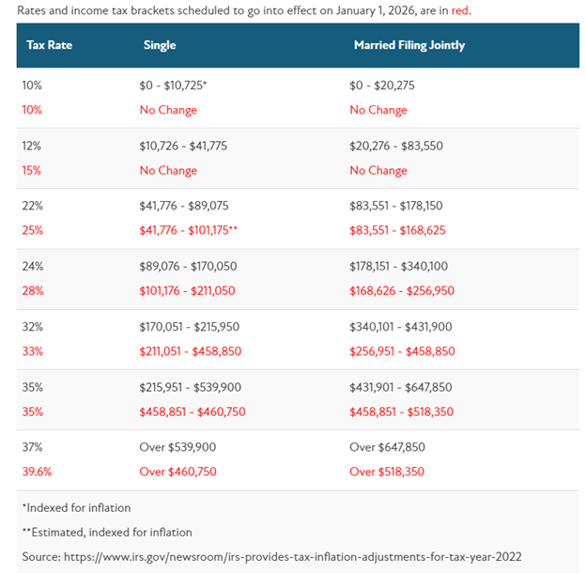
Task: Select the "$0 - $20,275" married bracket cell
Action: point(382,85)
